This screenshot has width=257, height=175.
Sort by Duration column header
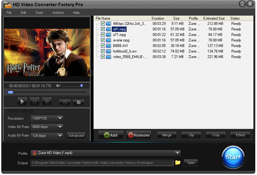point(158,18)
